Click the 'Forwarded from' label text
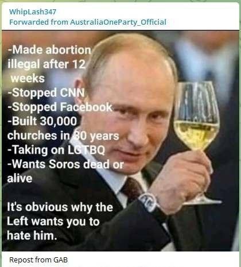This screenshot has height=267, width=241. click(38, 22)
